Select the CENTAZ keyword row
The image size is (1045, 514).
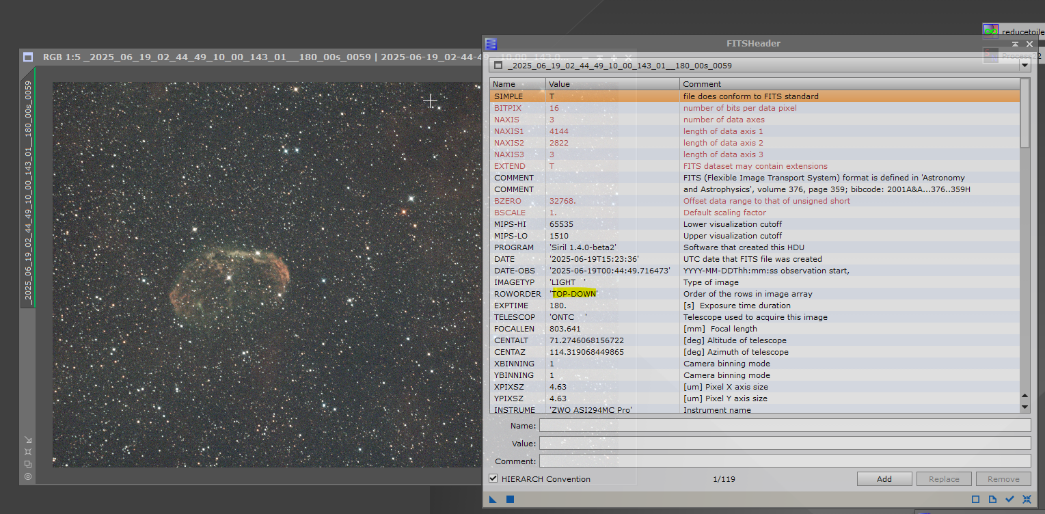(755, 352)
